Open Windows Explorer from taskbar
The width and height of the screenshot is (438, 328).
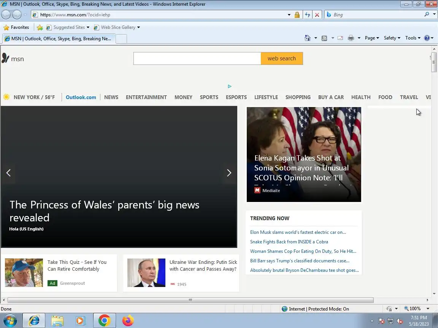57,321
